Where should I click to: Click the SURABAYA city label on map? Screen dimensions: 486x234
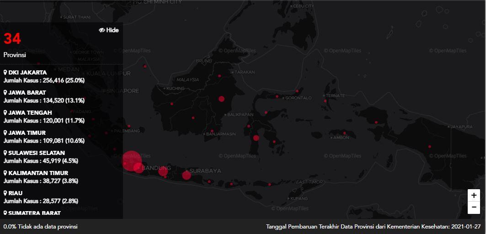(x=205, y=171)
